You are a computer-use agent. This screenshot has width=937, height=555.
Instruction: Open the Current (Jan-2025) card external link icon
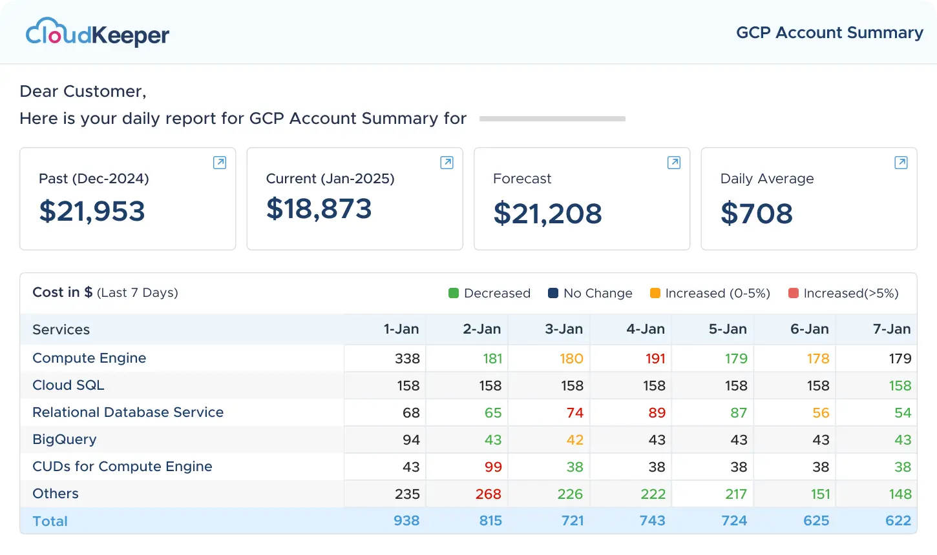pyautogui.click(x=447, y=163)
